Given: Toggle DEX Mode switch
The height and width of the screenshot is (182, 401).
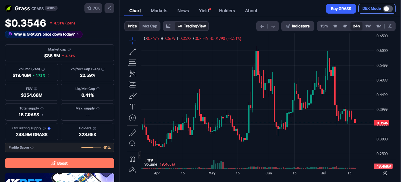Looking at the screenshot, I should [x=388, y=9].
